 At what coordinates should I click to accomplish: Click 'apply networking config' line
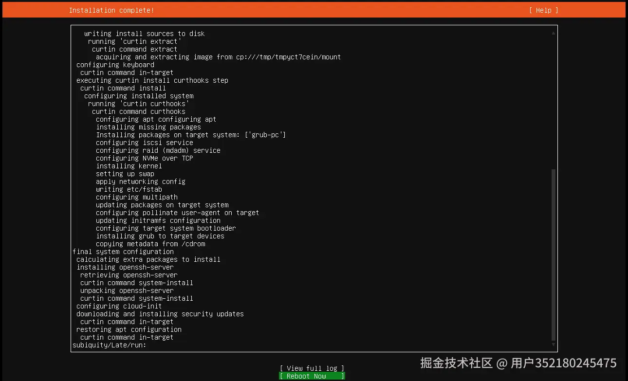tap(141, 181)
